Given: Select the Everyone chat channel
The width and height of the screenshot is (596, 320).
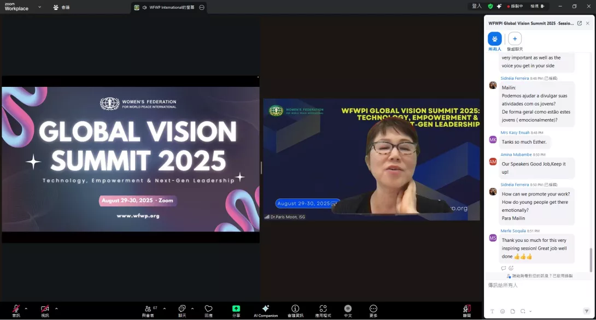Looking at the screenshot, I should click(494, 41).
